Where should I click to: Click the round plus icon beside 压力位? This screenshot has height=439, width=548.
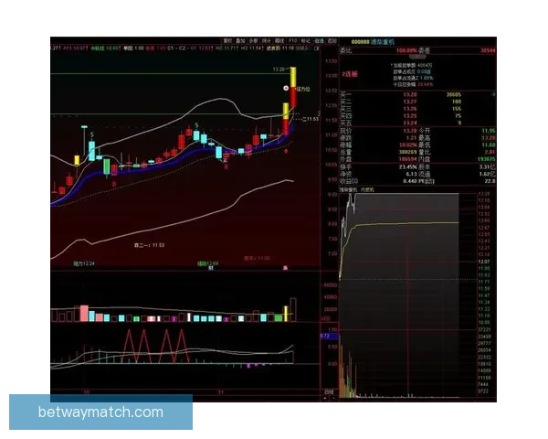285,88
